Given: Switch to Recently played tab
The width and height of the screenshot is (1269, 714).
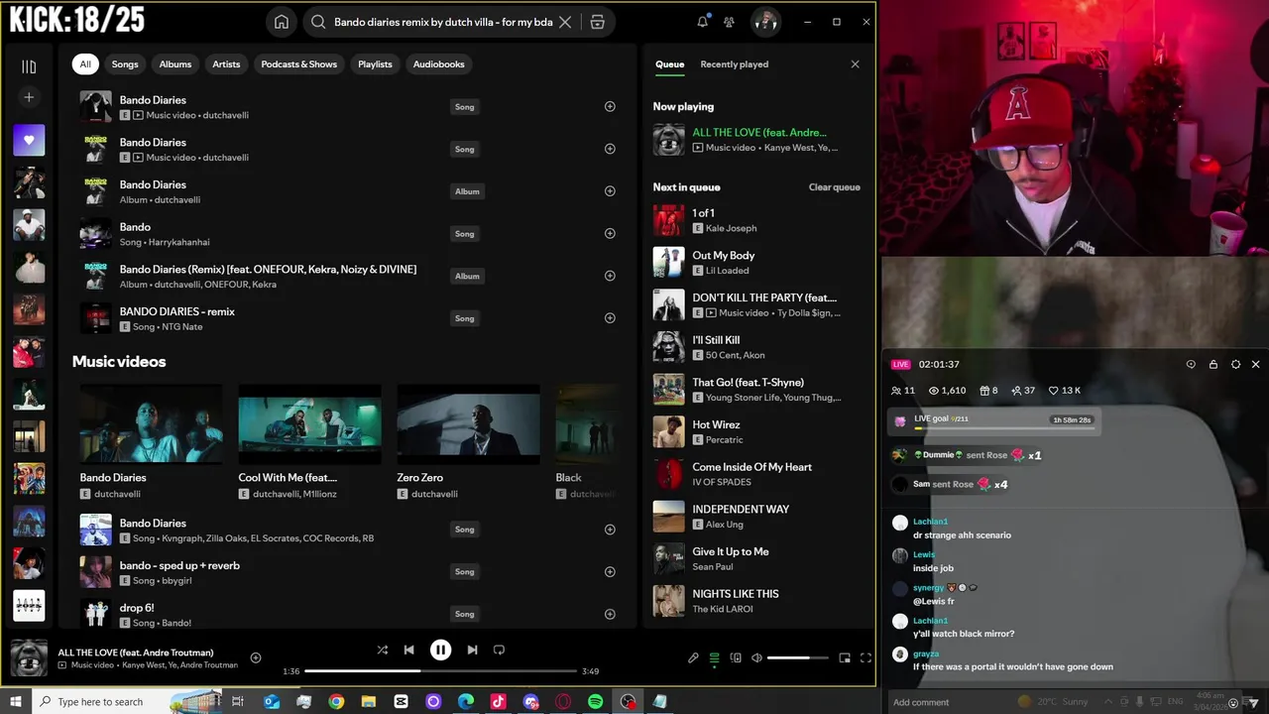Looking at the screenshot, I should [x=735, y=64].
